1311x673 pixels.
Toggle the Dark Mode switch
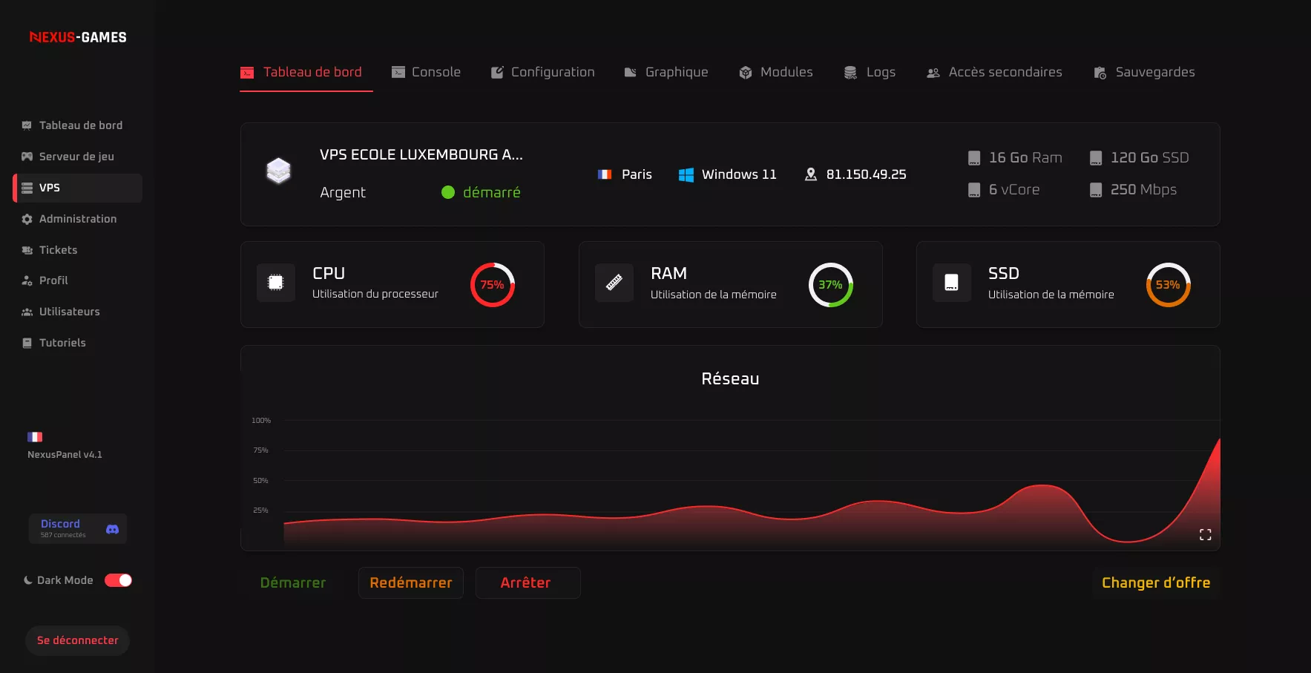pos(118,580)
